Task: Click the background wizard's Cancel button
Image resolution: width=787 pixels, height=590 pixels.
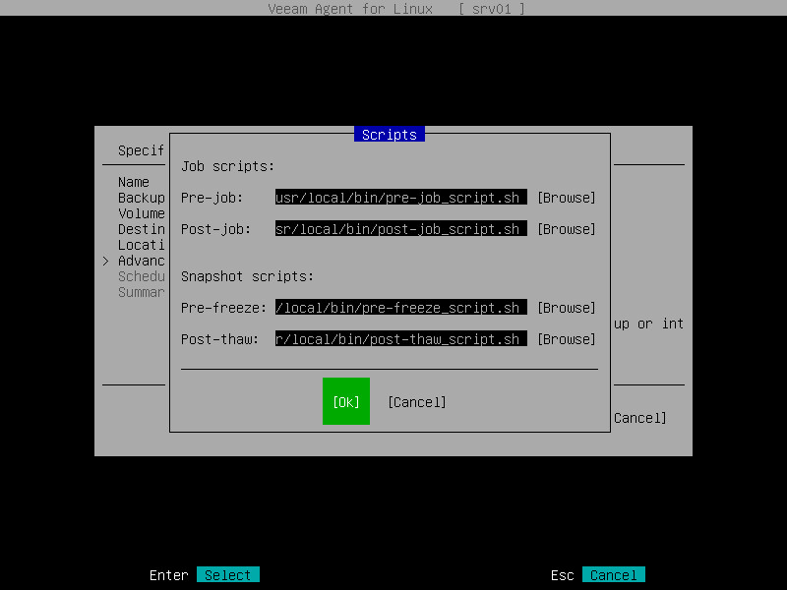Action: (x=640, y=418)
